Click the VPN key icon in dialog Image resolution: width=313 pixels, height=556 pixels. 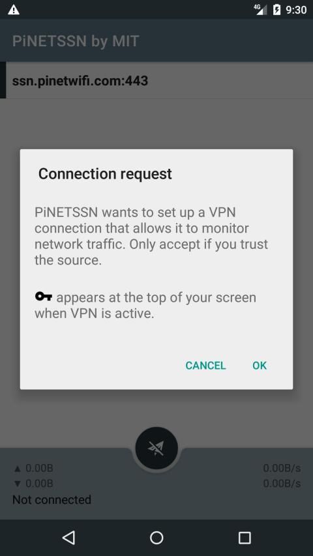[44, 297]
